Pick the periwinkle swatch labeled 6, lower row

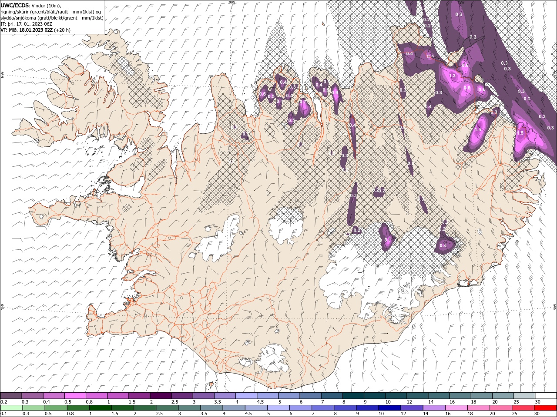(301, 408)
